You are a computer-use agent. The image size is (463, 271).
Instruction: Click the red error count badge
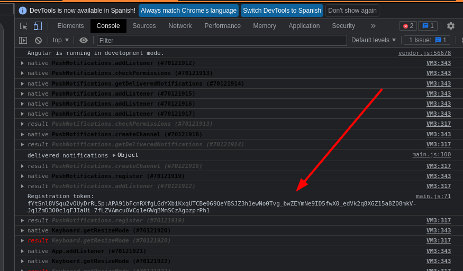[408, 26]
